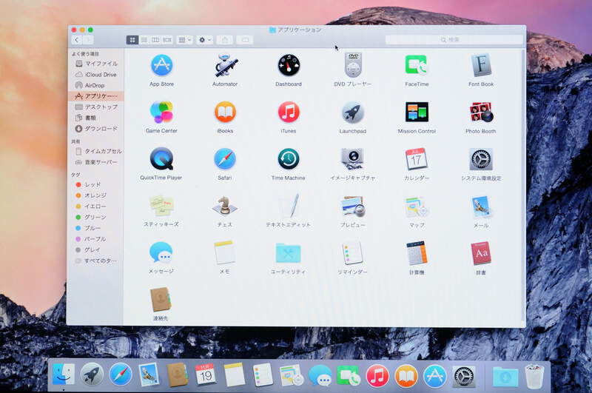Select the 連絡先 icon in Applications window
This screenshot has width=592, height=393.
click(x=161, y=300)
